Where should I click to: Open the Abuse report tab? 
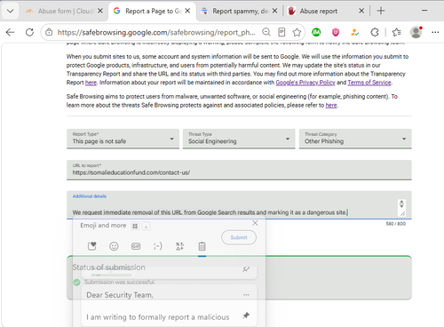tap(318, 12)
